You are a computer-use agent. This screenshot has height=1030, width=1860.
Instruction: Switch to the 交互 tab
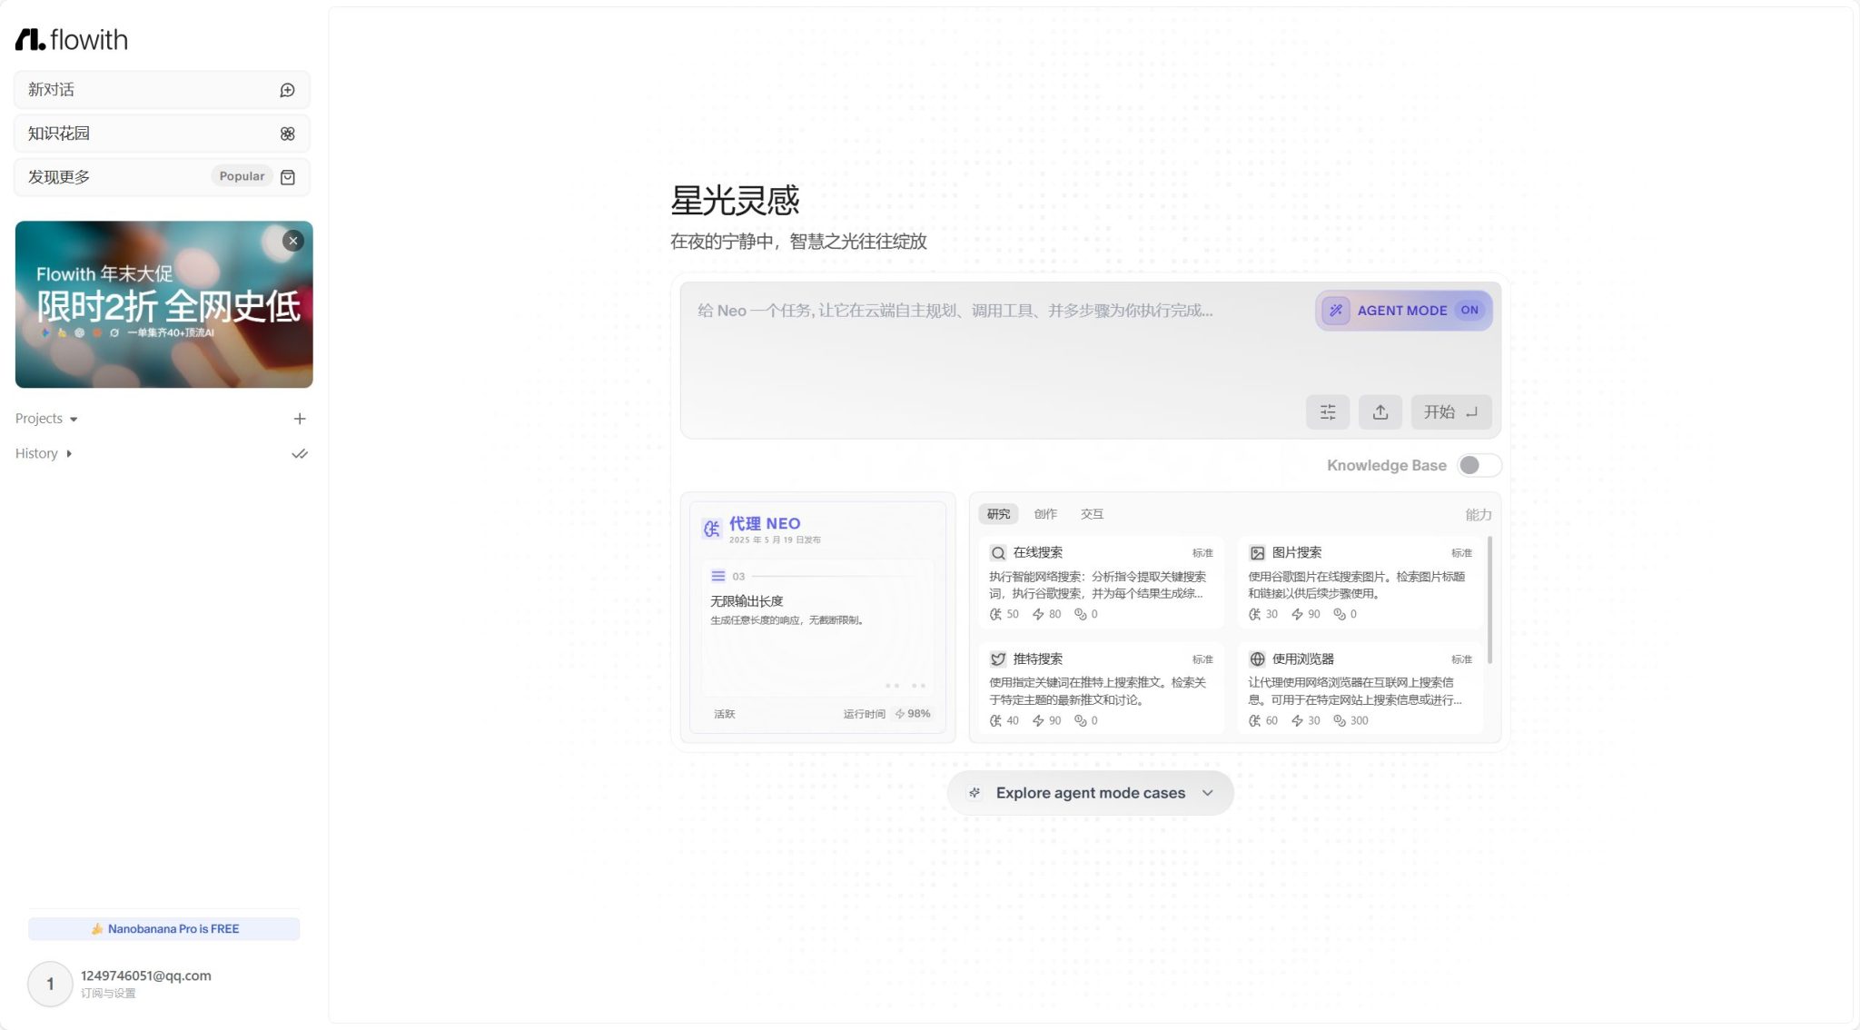(x=1092, y=514)
